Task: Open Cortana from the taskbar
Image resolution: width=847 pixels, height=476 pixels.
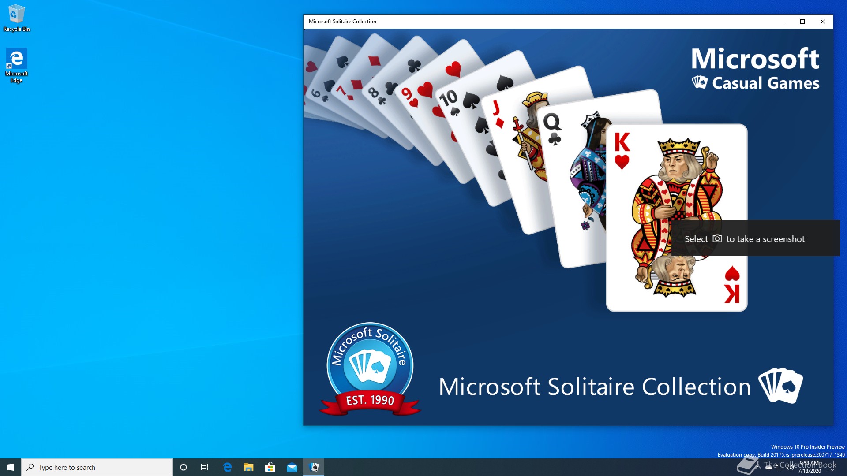Action: click(x=184, y=467)
